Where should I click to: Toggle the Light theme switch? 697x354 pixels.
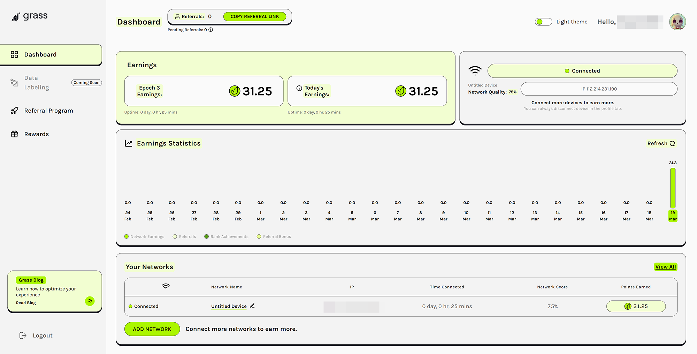tap(543, 22)
